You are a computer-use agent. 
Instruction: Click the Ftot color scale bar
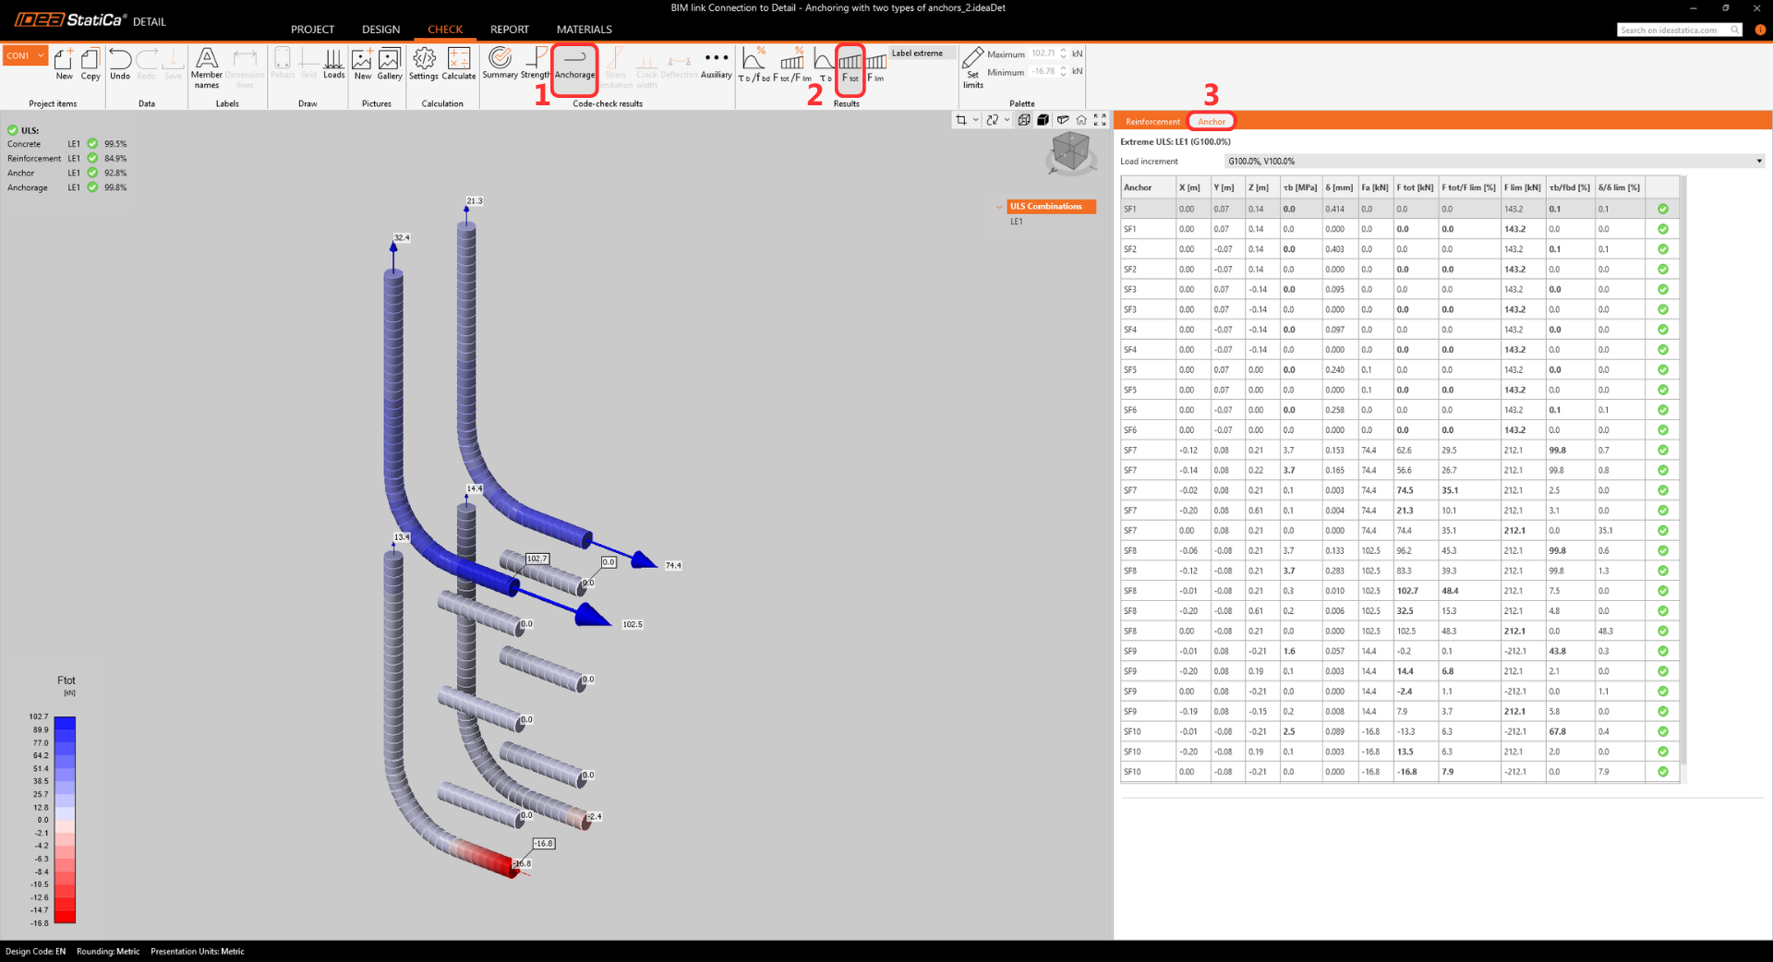pos(65,819)
